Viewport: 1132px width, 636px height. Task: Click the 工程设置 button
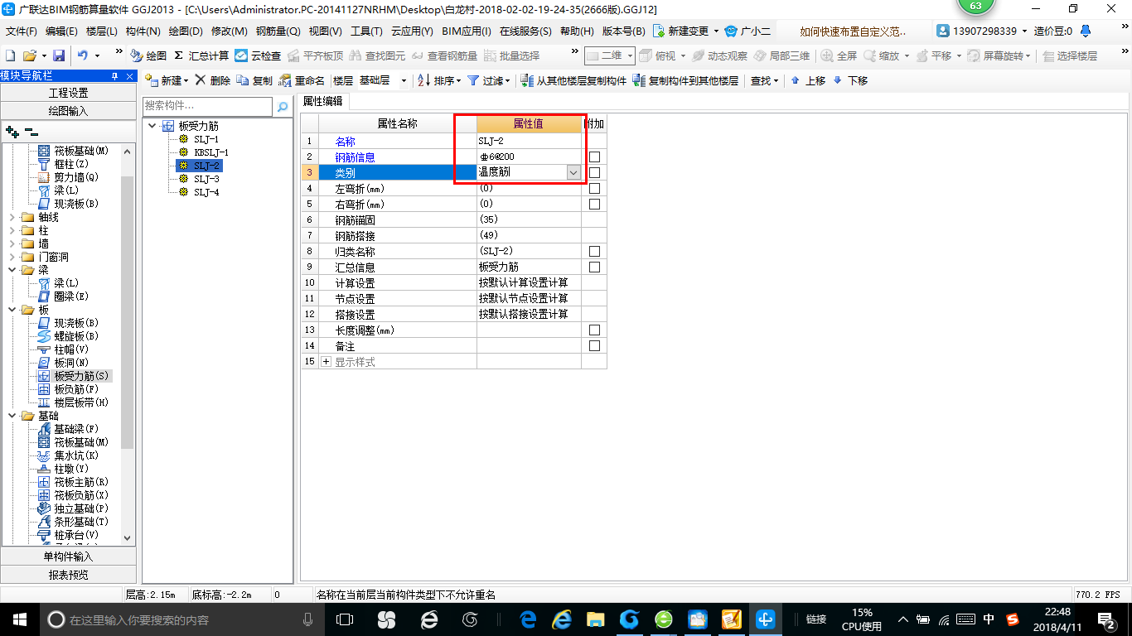pos(69,93)
